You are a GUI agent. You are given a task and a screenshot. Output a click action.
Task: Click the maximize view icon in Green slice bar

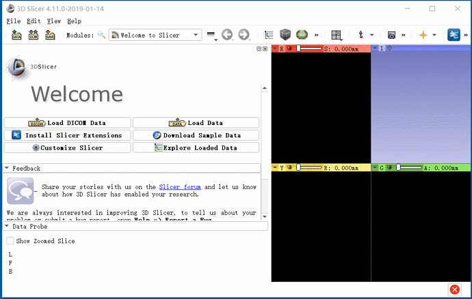click(x=389, y=167)
